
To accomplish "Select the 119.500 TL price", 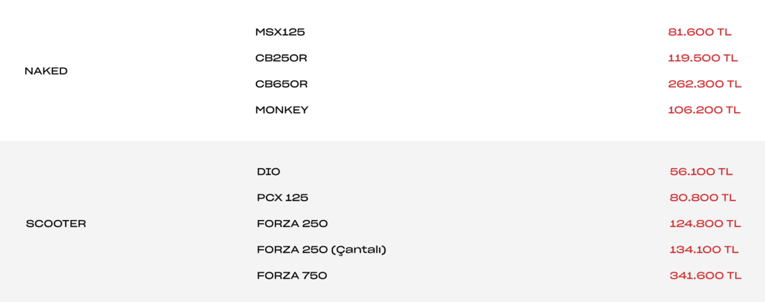I will click(703, 58).
